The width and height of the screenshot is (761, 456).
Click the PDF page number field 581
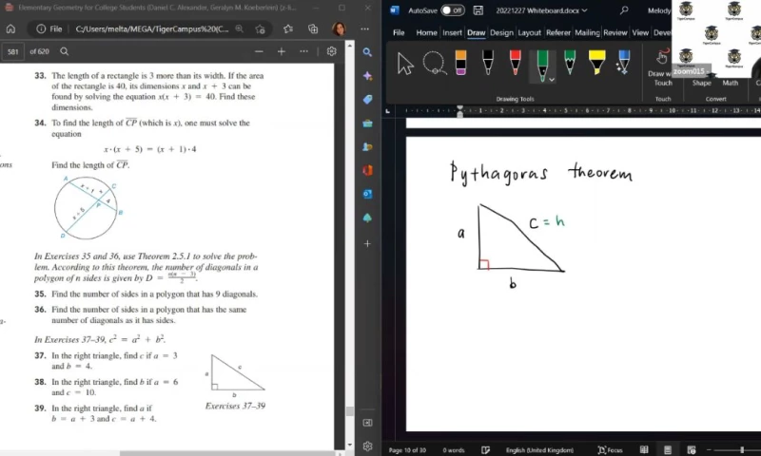pyautogui.click(x=13, y=51)
